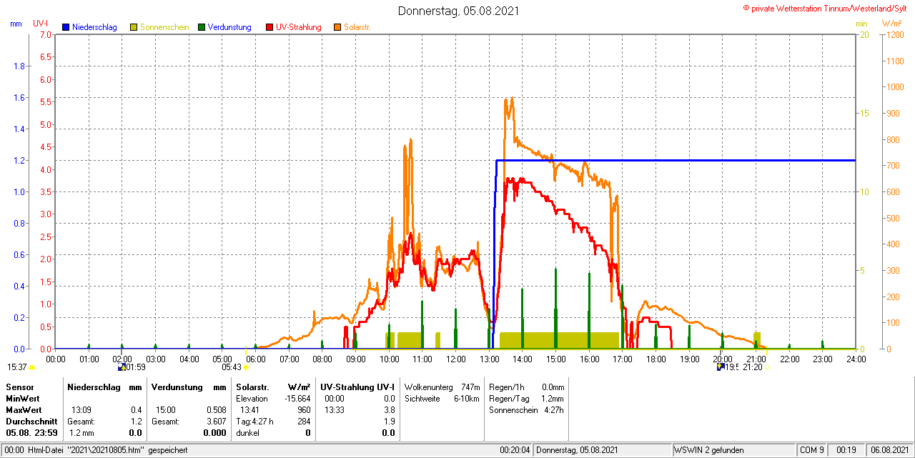Click the 12:00 x-axis time label

tap(456, 359)
